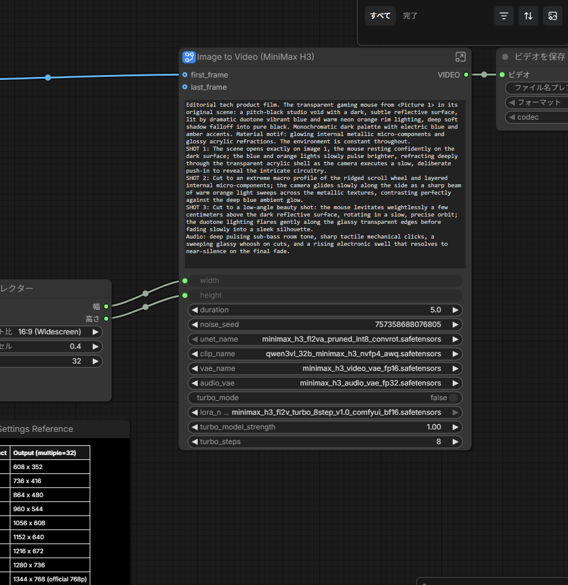This screenshot has width=568, height=585.
Task: Click the 608 x 352 table cell
Action: click(50, 467)
